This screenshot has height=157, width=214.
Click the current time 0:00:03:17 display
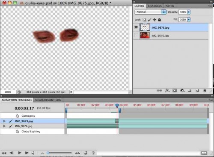24,108
